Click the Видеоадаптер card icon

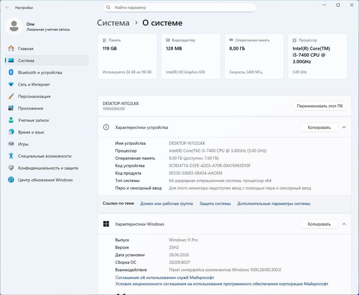168,40
